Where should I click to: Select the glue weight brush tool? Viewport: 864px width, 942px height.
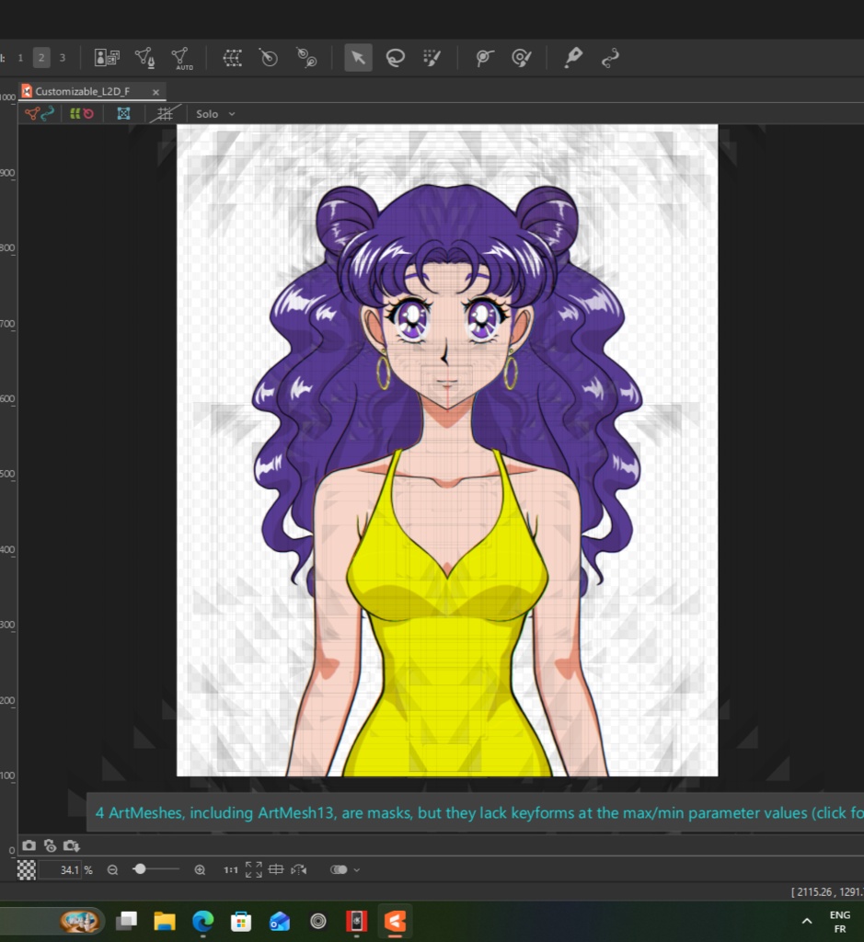tap(521, 58)
